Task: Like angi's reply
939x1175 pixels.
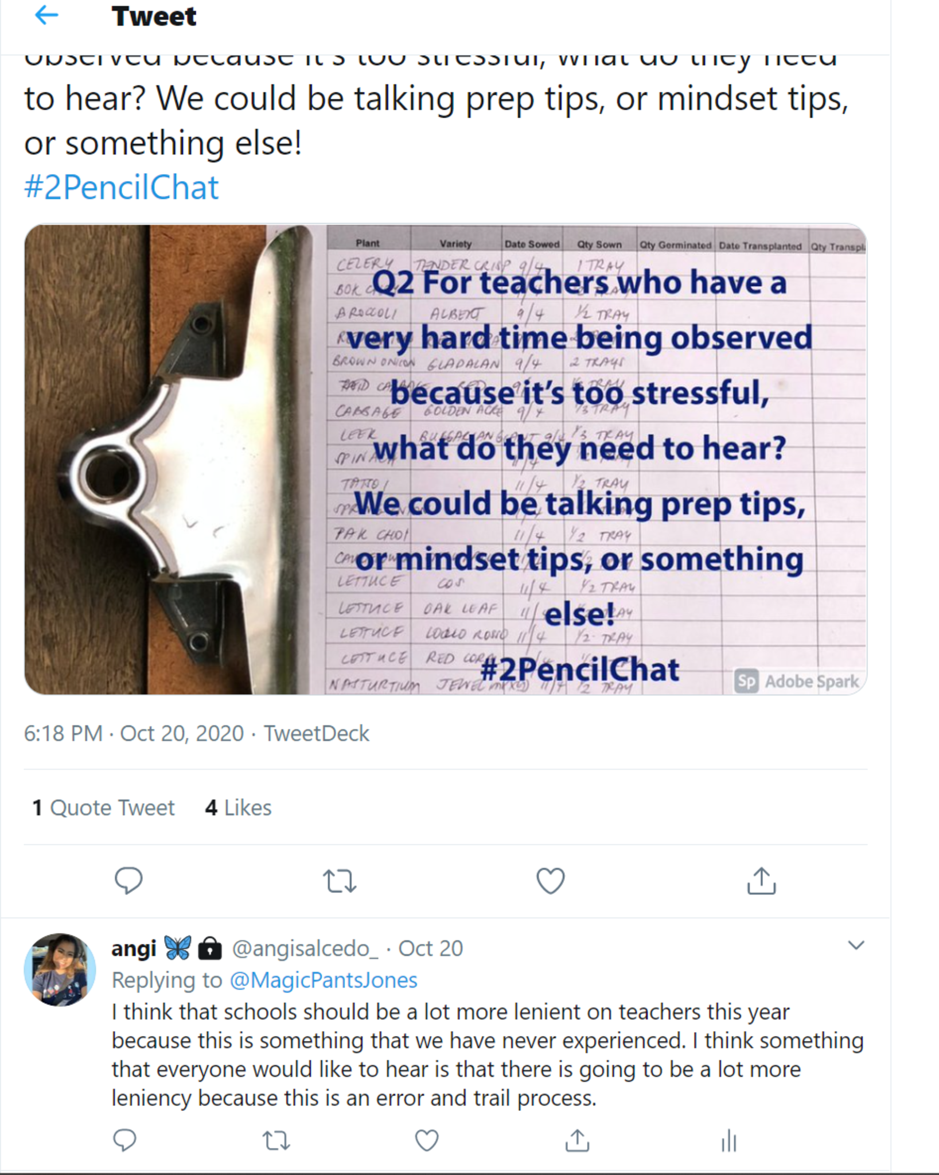Action: 427,1140
